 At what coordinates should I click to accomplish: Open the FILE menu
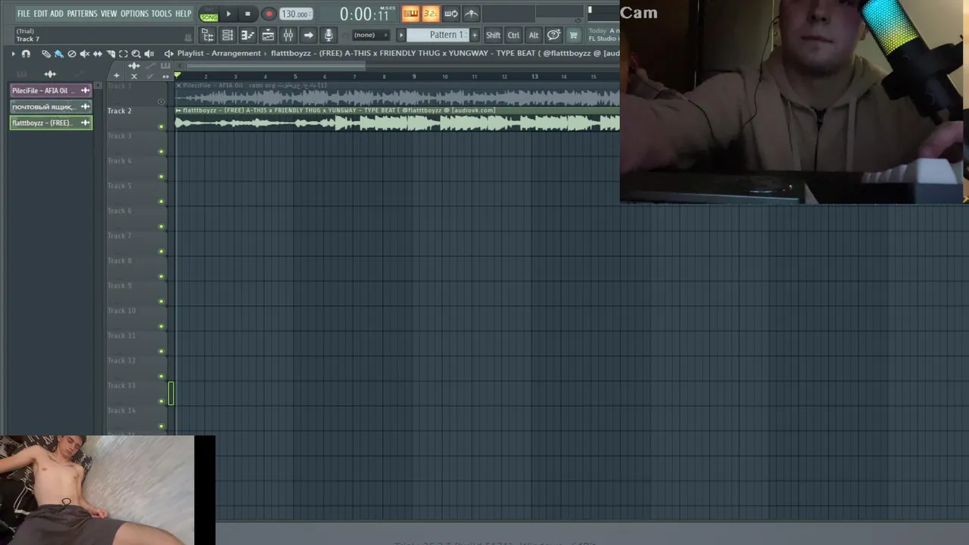(x=23, y=14)
